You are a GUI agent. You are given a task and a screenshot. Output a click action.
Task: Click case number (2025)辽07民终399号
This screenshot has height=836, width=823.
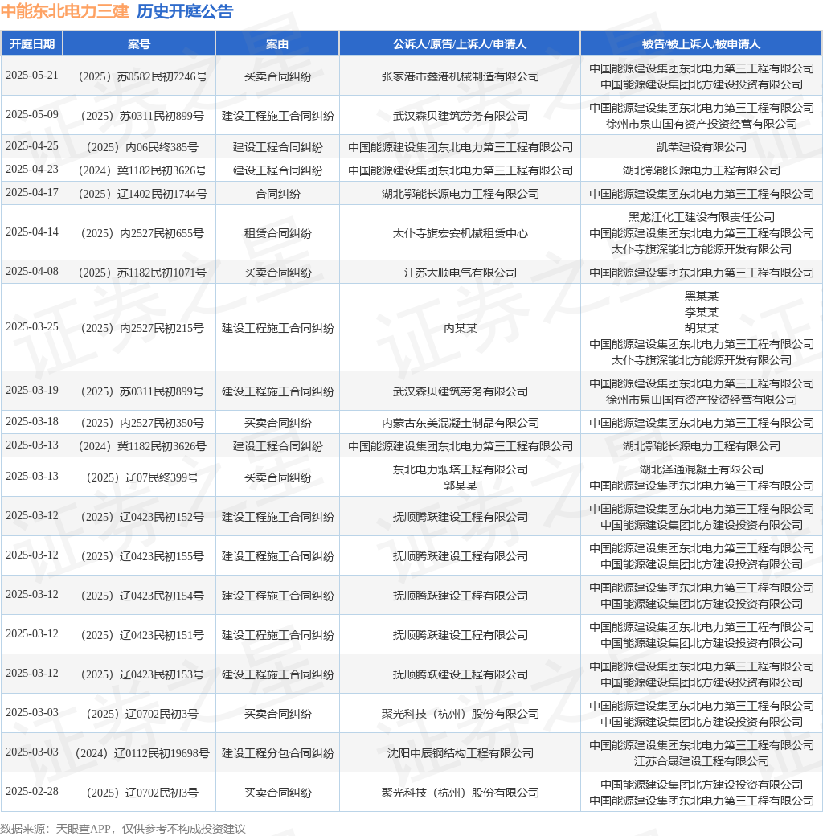pos(142,477)
